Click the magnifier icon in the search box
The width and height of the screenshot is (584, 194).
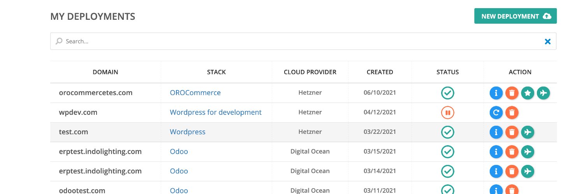coord(59,41)
